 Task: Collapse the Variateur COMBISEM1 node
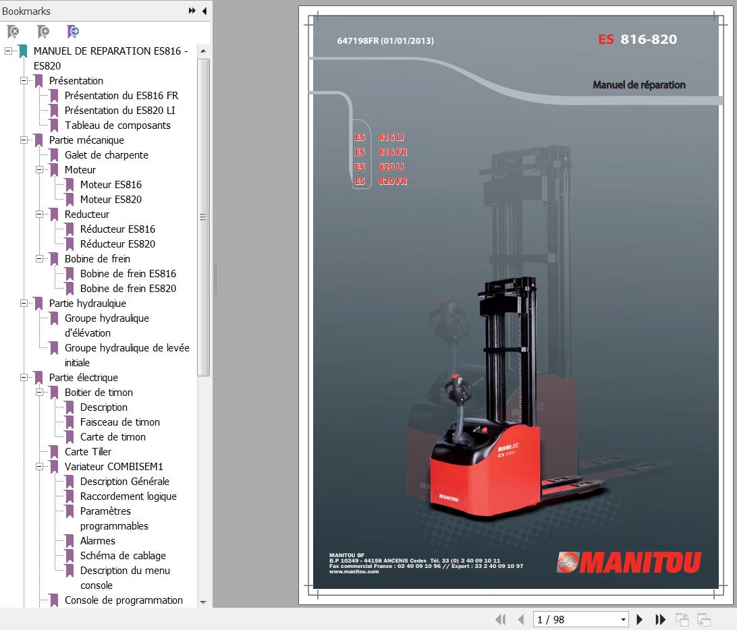(x=39, y=467)
